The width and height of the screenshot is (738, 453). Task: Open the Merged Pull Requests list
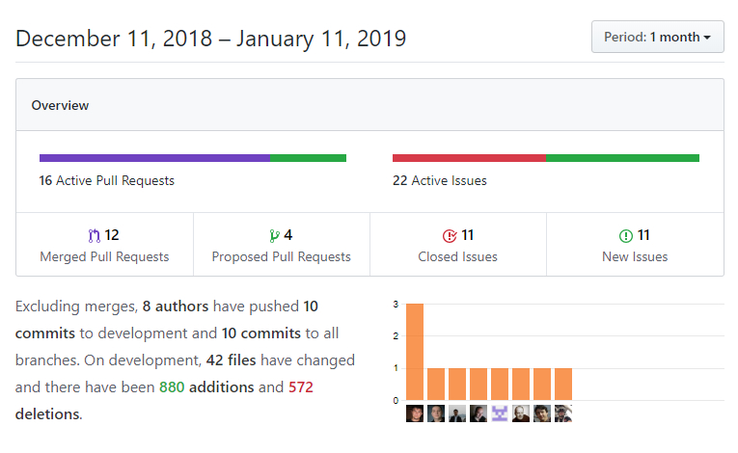(104, 256)
